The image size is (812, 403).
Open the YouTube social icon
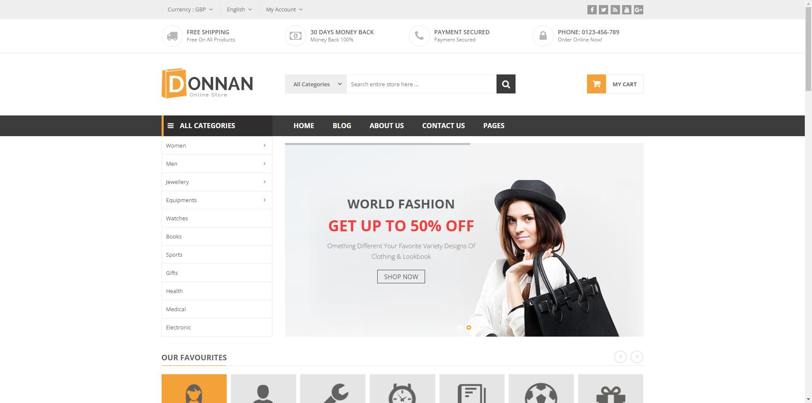627,10
